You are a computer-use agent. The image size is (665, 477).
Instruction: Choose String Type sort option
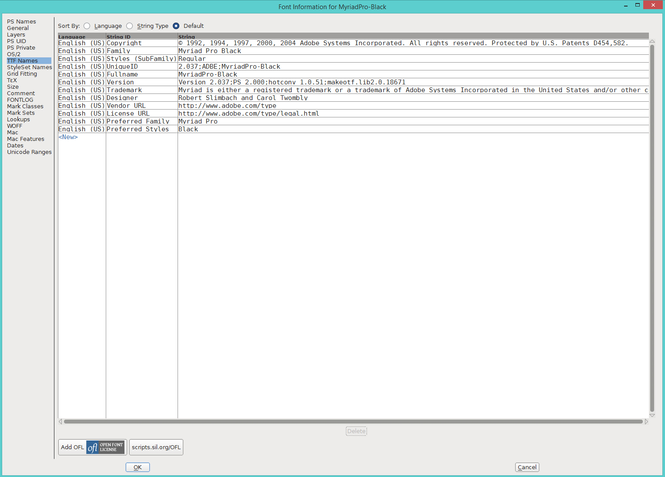pos(130,26)
